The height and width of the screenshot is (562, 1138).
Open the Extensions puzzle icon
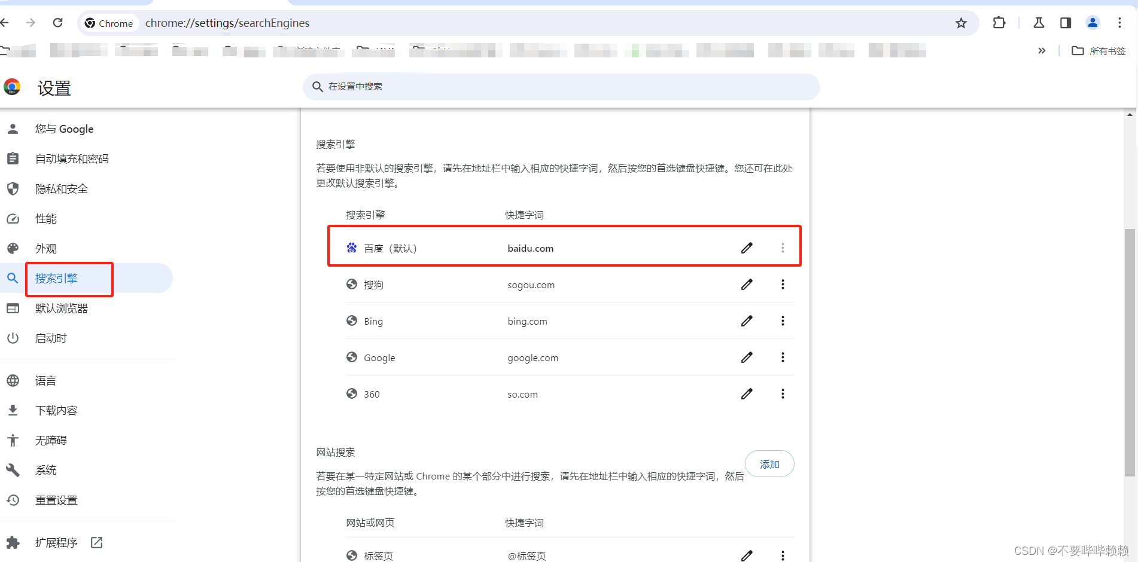pyautogui.click(x=999, y=23)
